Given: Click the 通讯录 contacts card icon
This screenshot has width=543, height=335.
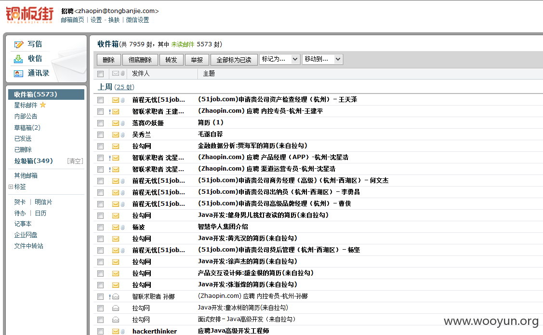Looking at the screenshot, I should (x=18, y=73).
